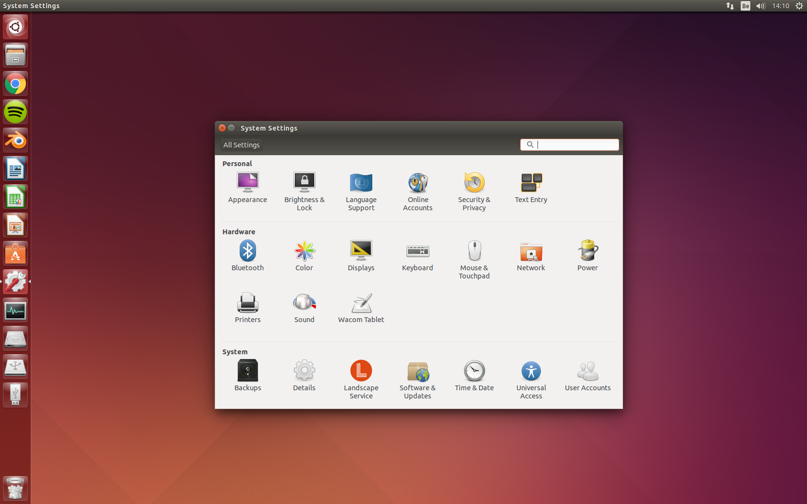Viewport: 807px width, 504px height.
Task: Launch LibreOffice Writer from the launcher
Action: click(15, 168)
